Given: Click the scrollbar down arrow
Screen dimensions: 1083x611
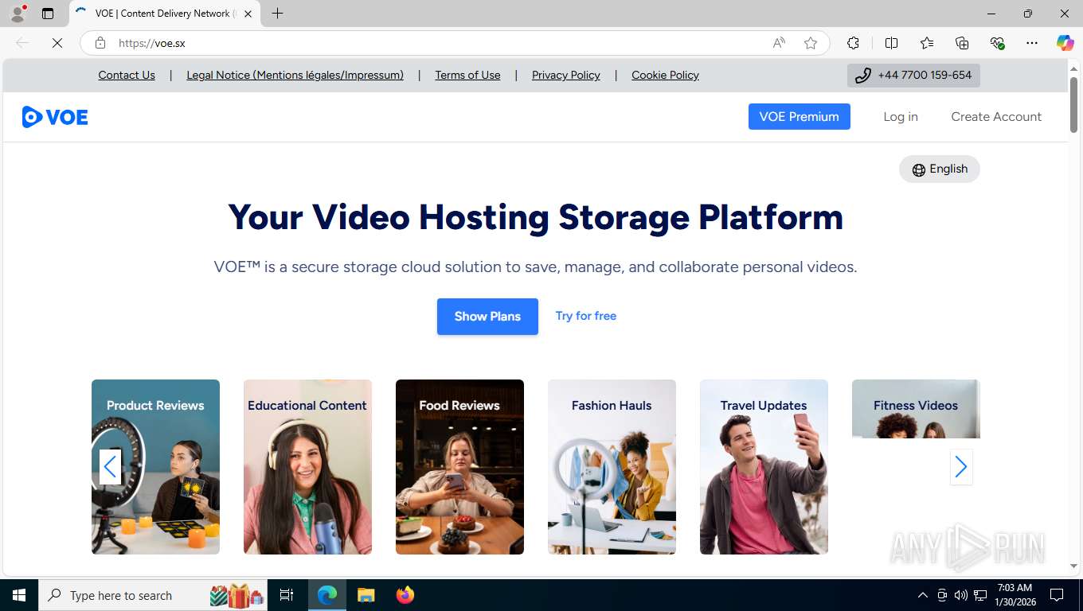Looking at the screenshot, I should [x=1073, y=566].
